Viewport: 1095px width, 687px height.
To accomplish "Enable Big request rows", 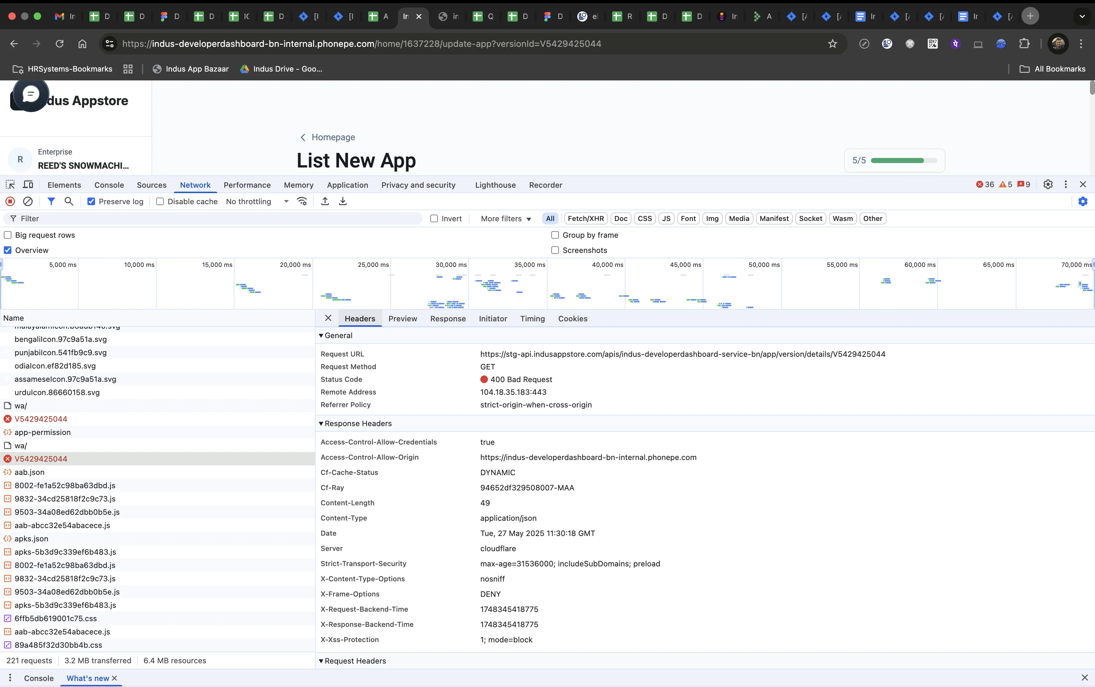I will (8, 235).
